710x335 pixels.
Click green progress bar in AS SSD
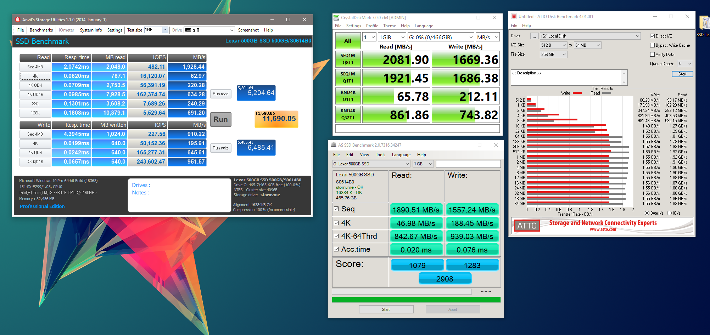[416, 300]
